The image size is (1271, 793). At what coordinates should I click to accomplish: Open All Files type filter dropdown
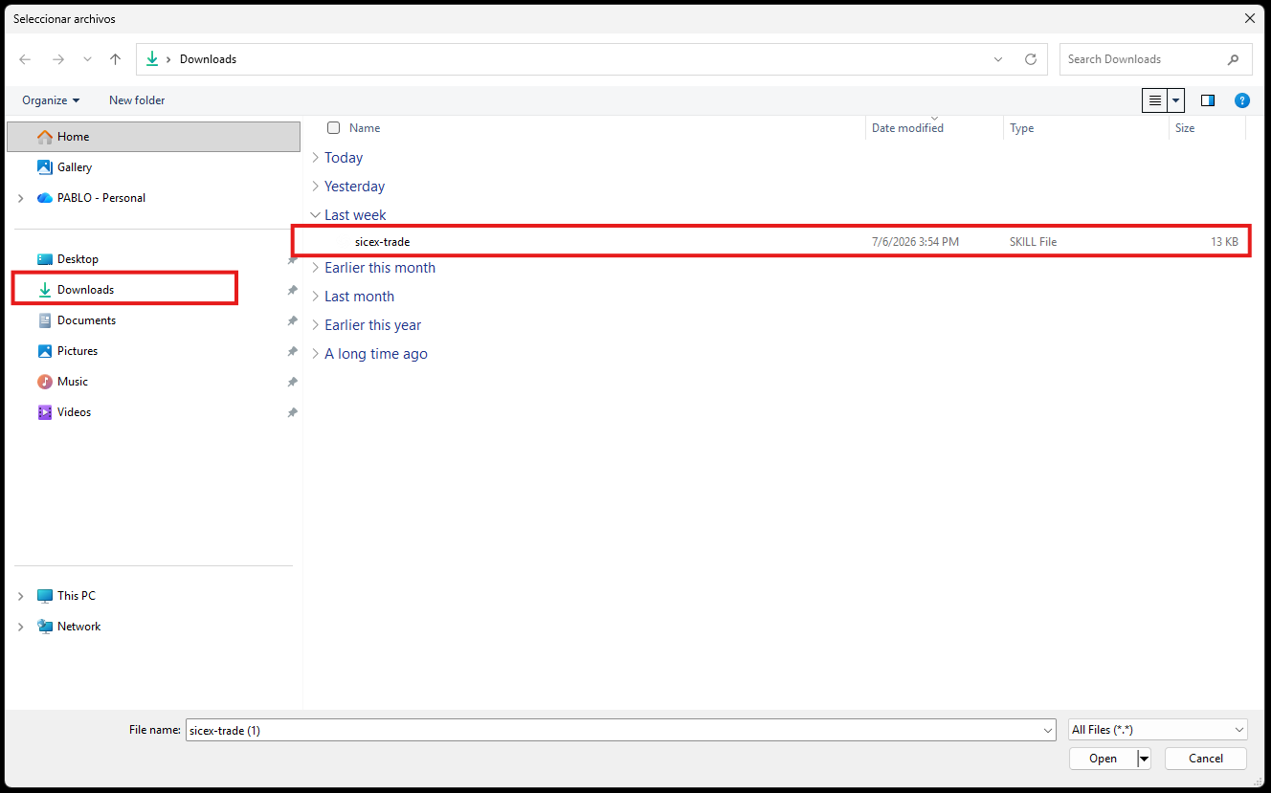(x=1158, y=730)
